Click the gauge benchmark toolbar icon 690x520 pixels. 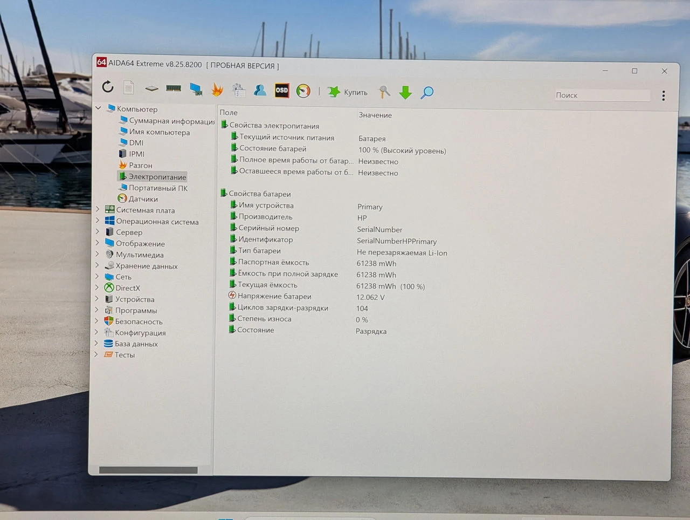point(303,91)
